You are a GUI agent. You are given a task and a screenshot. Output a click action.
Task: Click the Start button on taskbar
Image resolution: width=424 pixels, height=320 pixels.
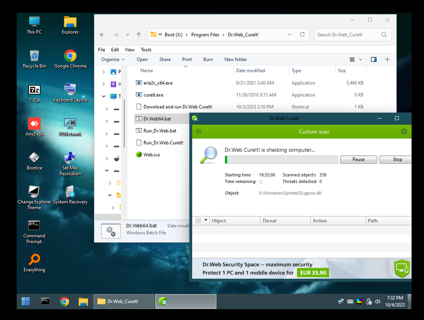point(26,301)
